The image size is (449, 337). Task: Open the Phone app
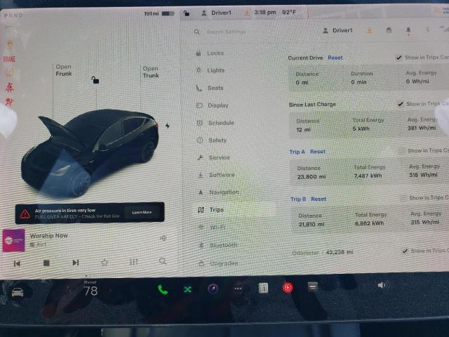point(163,290)
